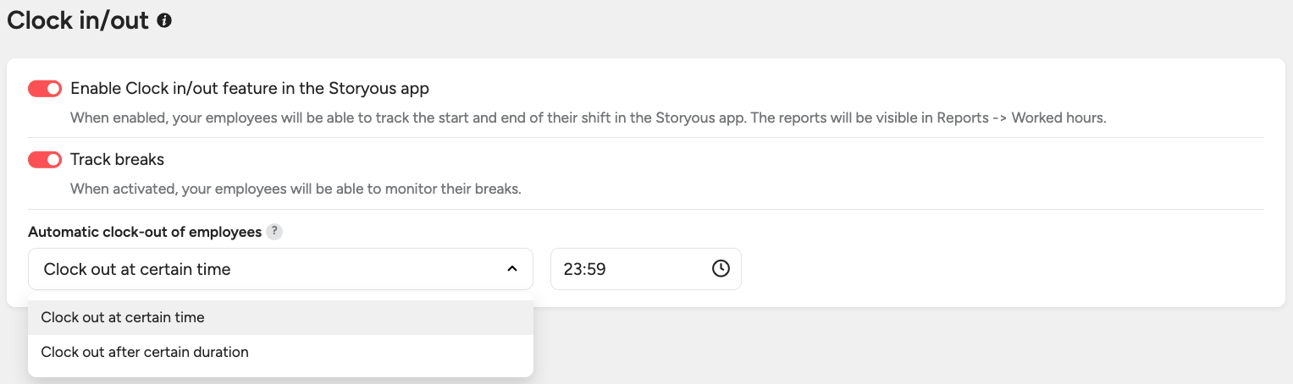Click the description about monitoring employee breaks
This screenshot has width=1293, height=384.
[296, 189]
